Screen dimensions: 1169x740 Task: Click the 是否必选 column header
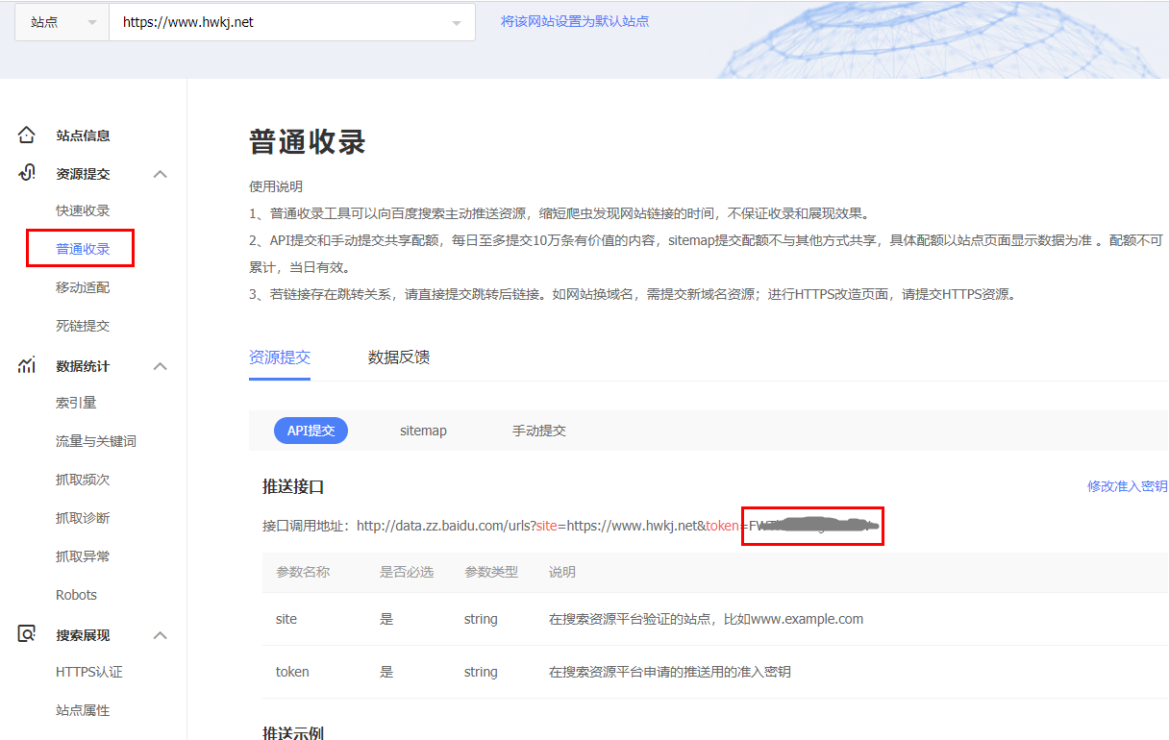(x=407, y=572)
